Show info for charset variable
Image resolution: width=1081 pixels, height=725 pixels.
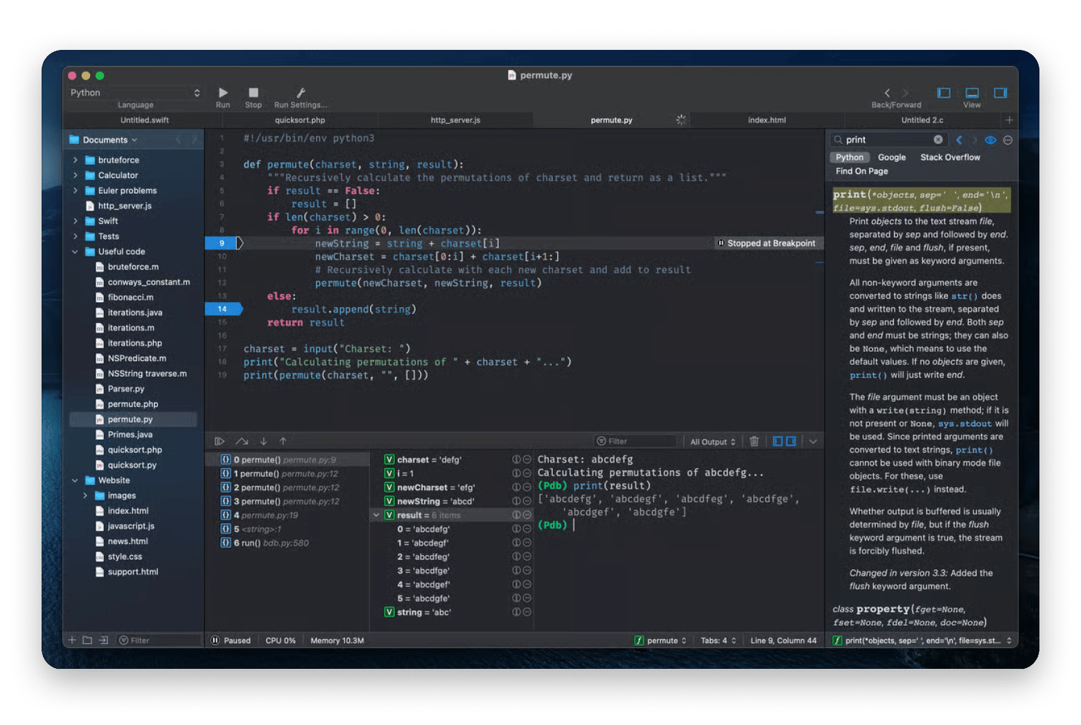click(516, 460)
